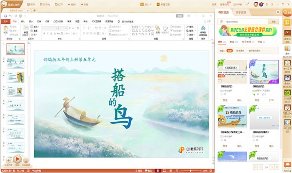Open the font color A dropdown
292x173 pixels.
(75, 34)
